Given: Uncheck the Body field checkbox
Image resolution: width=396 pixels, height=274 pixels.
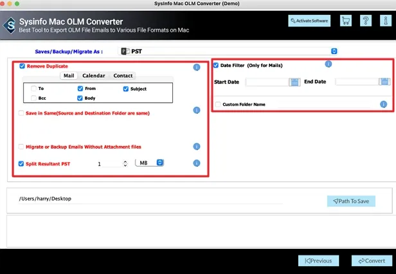Looking at the screenshot, I should point(80,98).
